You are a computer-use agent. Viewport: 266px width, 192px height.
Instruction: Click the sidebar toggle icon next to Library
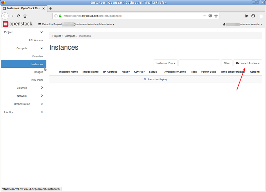click(x=253, y=16)
